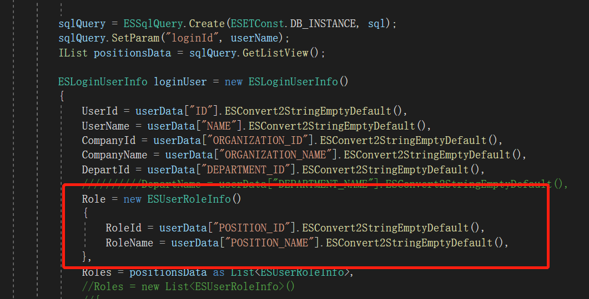Click the commented //Roles = new List line
This screenshot has height=299, width=589.
coord(189,287)
